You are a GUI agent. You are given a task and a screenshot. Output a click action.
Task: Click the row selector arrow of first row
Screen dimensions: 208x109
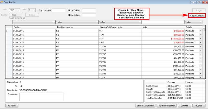[x=7, y=31]
